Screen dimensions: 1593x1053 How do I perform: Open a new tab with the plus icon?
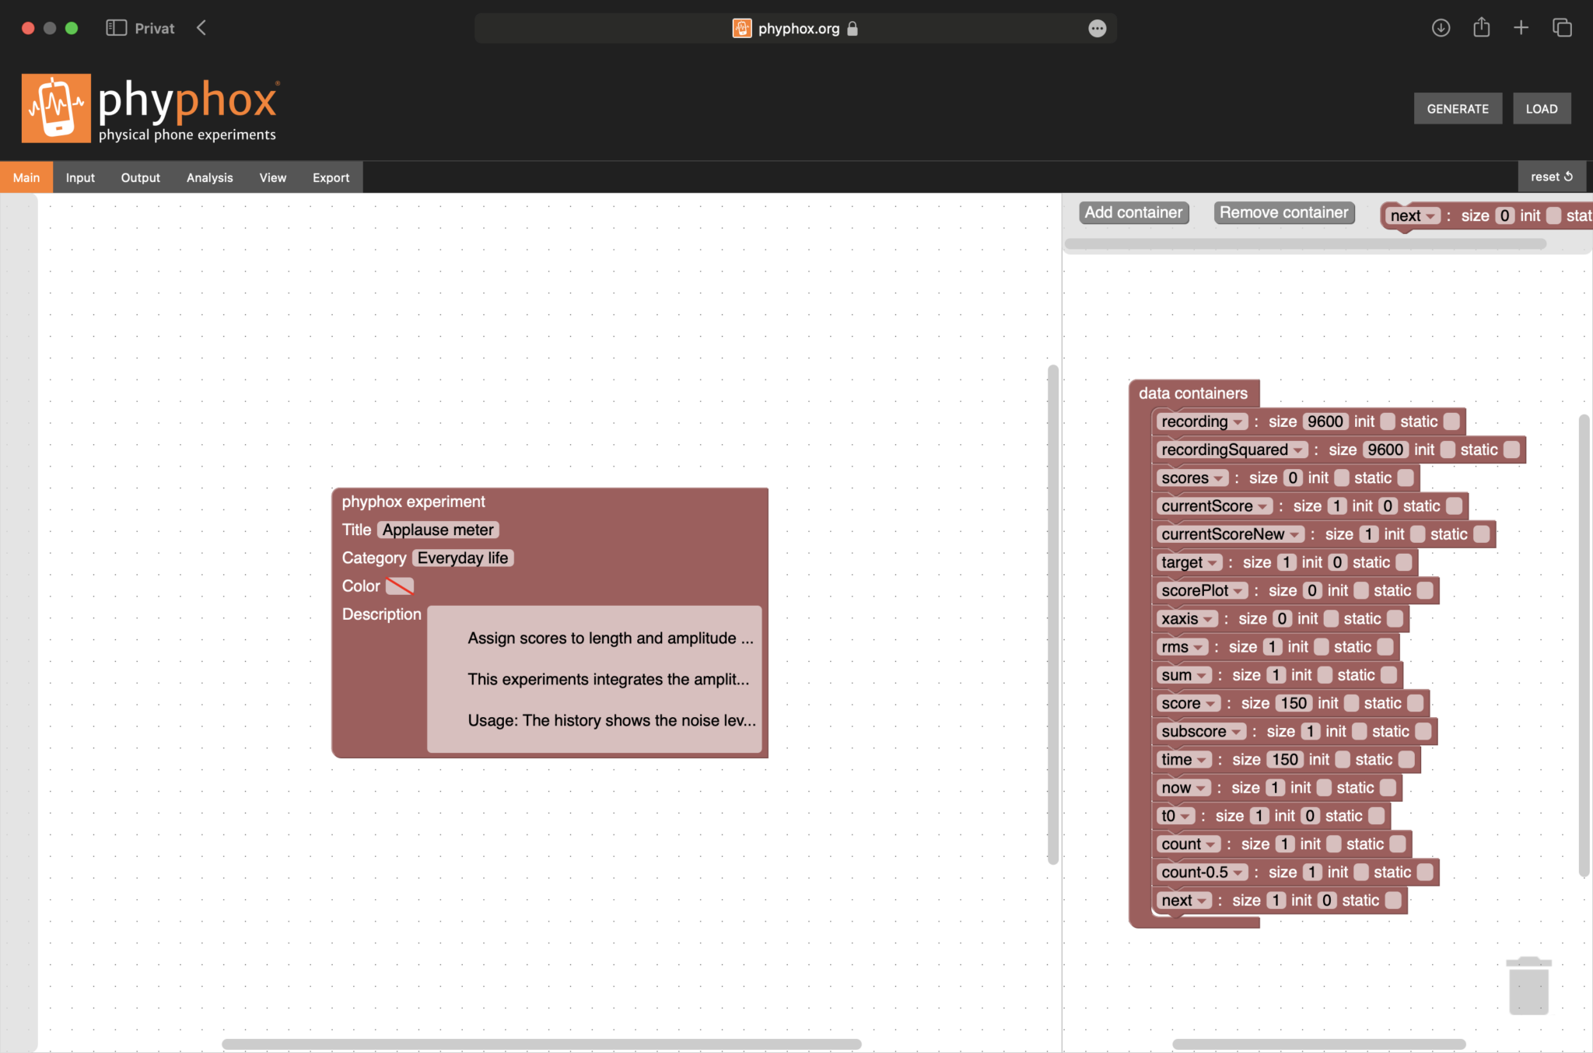click(1520, 28)
